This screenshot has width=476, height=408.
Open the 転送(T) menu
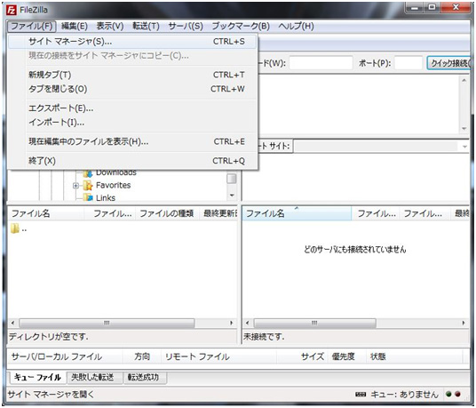[x=146, y=26]
